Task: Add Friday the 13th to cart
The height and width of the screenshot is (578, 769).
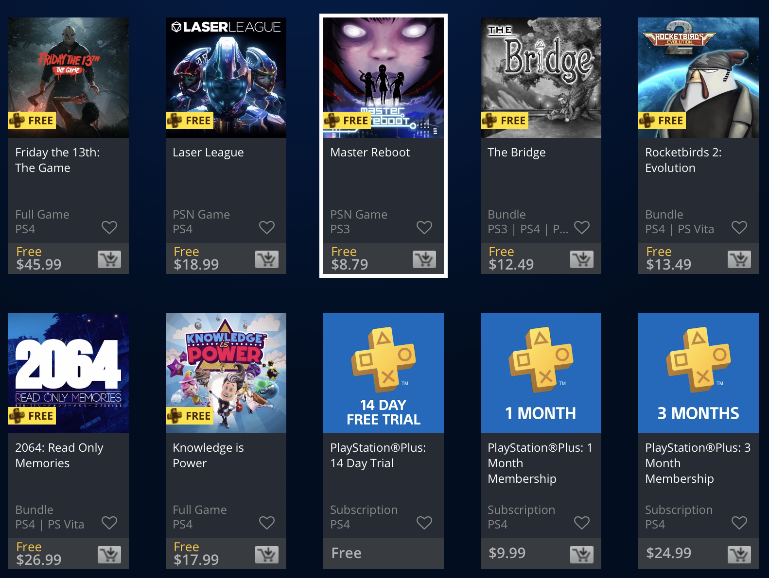Action: (109, 259)
